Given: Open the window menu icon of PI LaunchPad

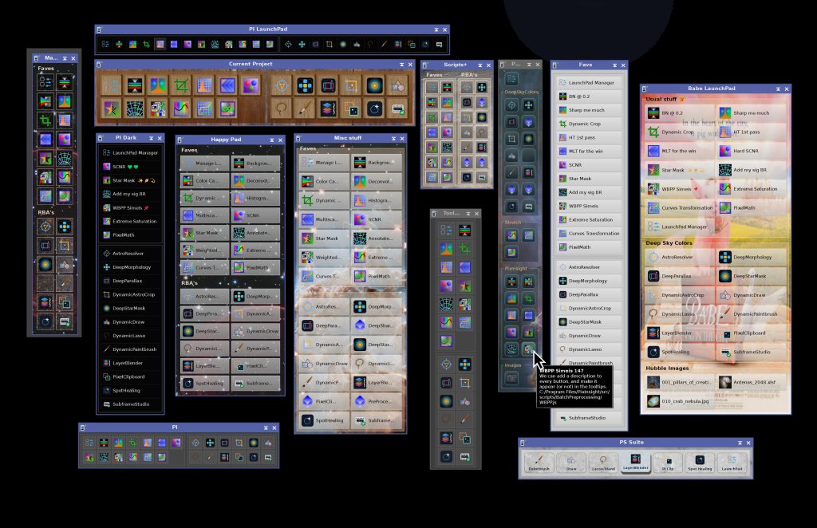Looking at the screenshot, I should 99,30.
